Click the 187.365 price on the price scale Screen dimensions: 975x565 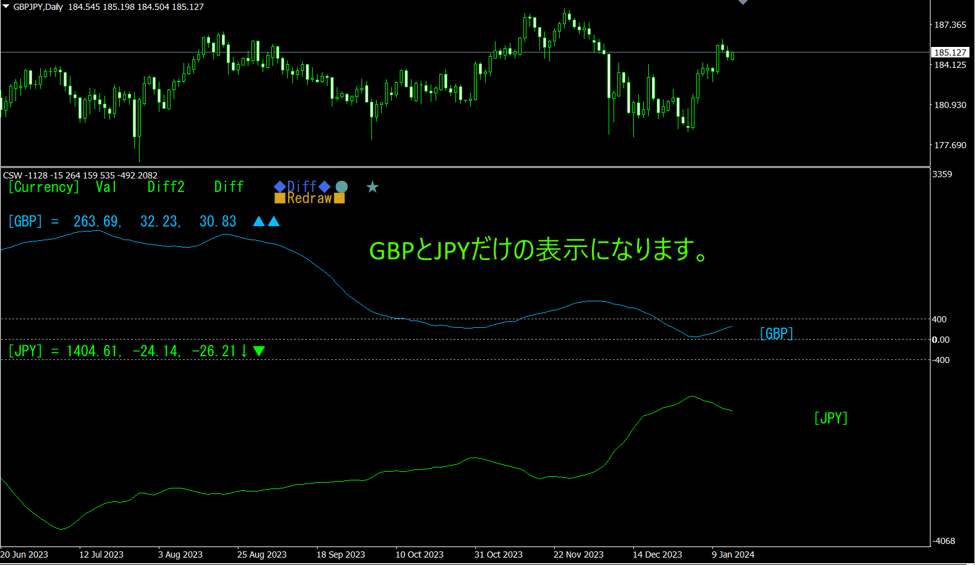click(x=950, y=25)
